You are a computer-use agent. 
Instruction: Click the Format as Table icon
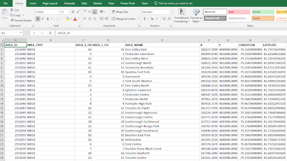[x=196, y=12]
